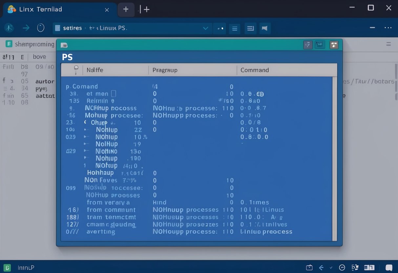Select the back arrow navigation icon
This screenshot has height=273, width=398.
point(26,28)
